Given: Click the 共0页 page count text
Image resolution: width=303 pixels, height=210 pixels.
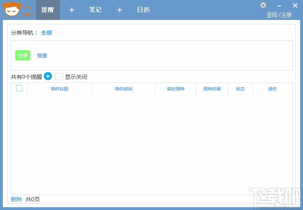Looking at the screenshot, I should [33, 199].
